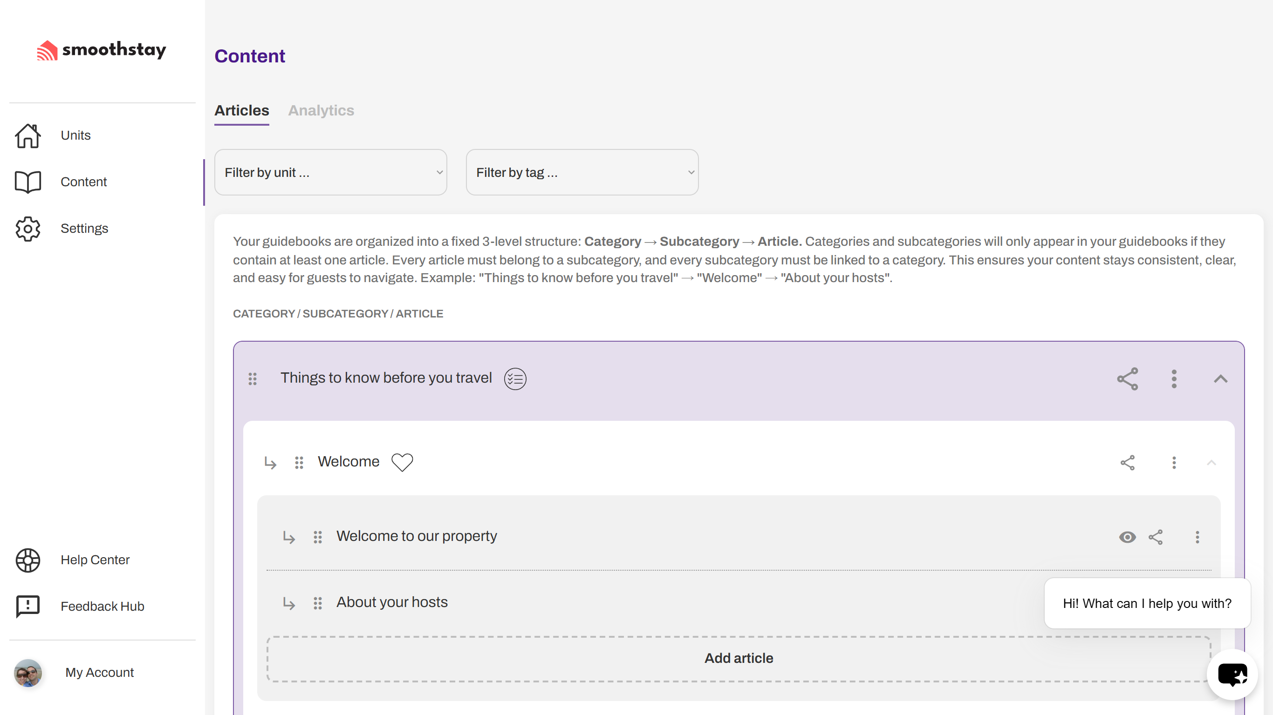Image resolution: width=1273 pixels, height=715 pixels.
Task: Open options menu for Welcome to our property
Action: pyautogui.click(x=1197, y=537)
